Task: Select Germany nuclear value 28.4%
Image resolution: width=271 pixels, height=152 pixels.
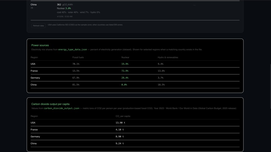Action: 125,78
